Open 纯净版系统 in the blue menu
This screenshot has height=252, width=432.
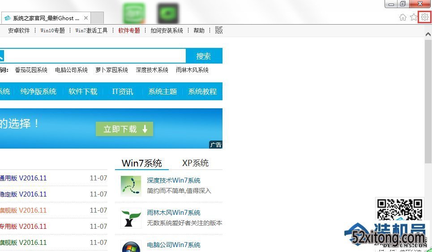[x=38, y=91]
